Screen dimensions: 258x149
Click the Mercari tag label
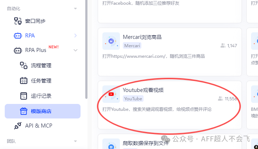tap(132, 46)
